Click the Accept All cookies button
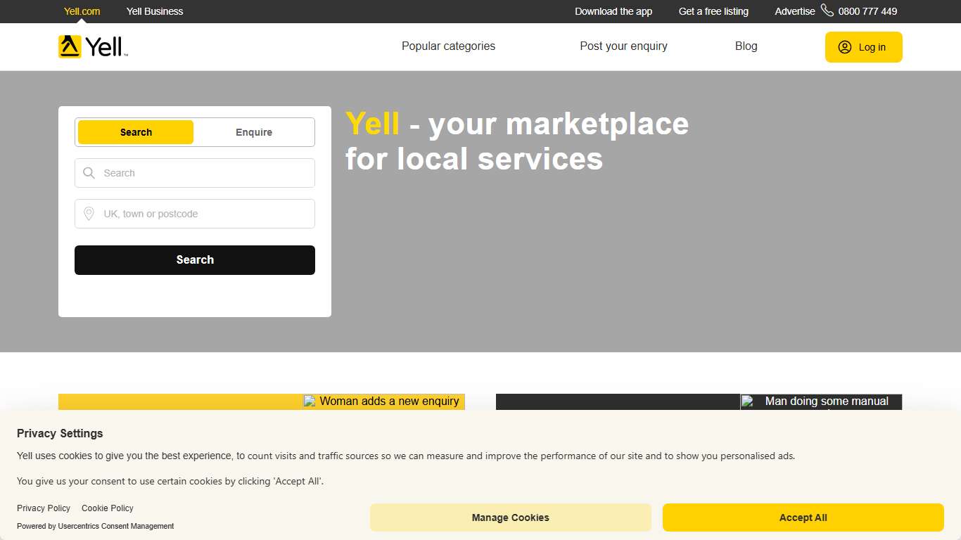Image resolution: width=961 pixels, height=540 pixels. tap(803, 517)
